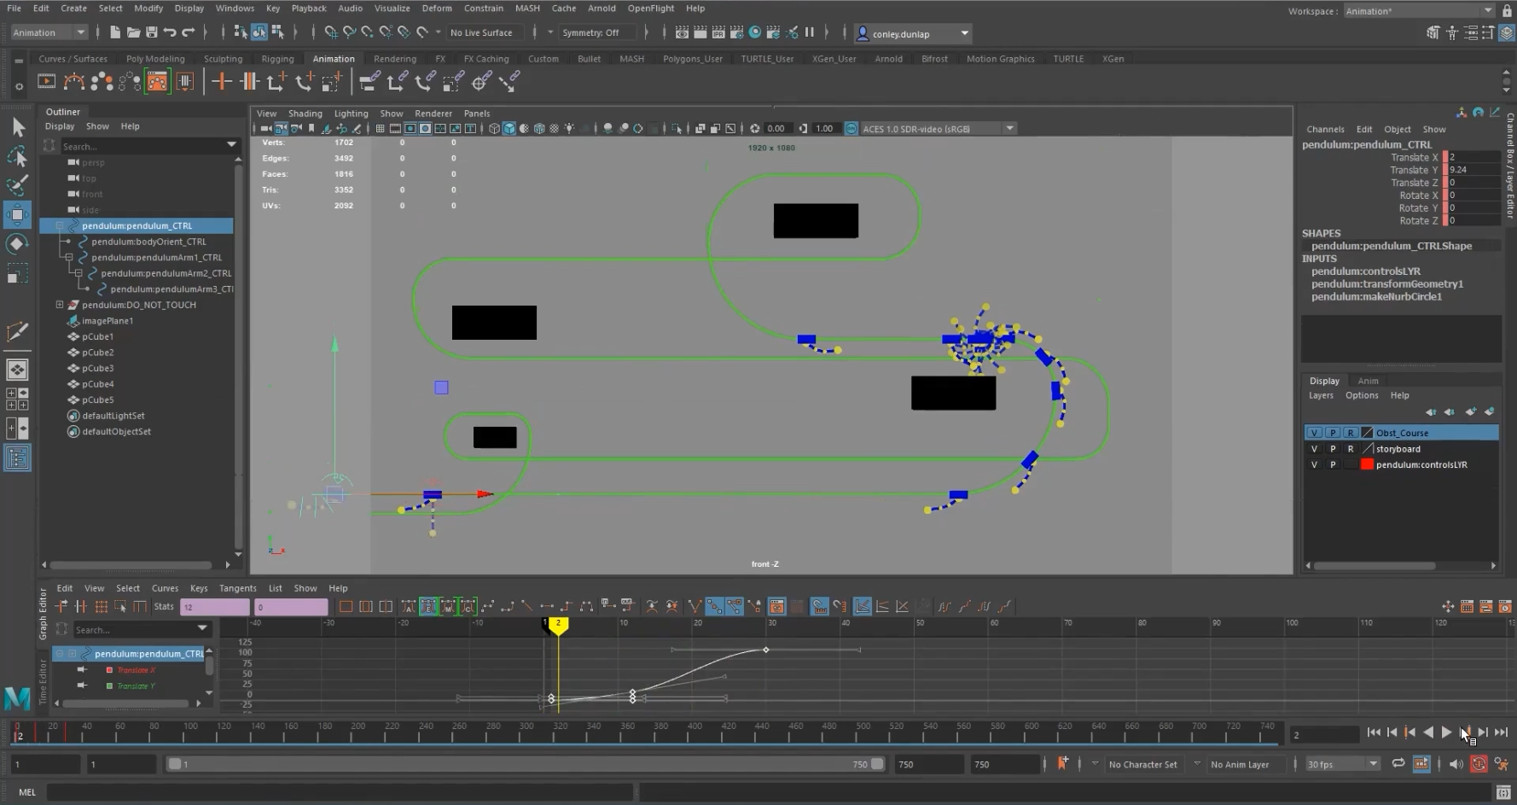The width and height of the screenshot is (1517, 805).
Task: Step to the previous key
Action: (1409, 732)
